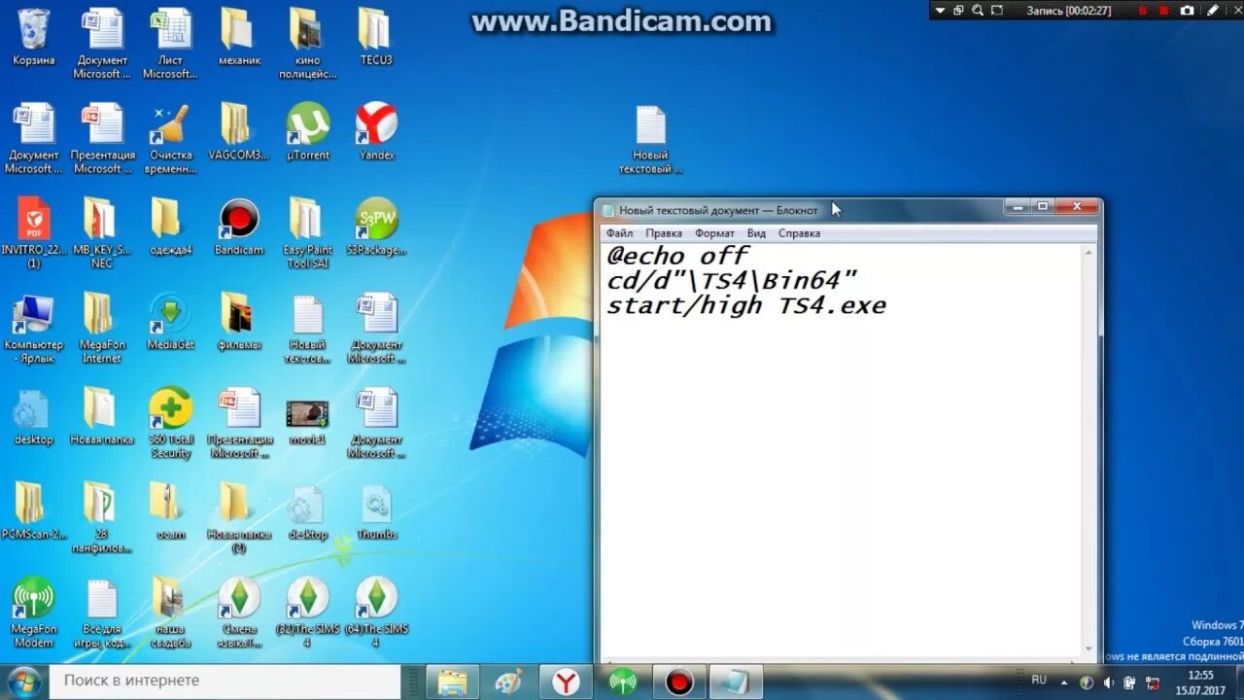Select the TECU3 folder icon

point(376,37)
